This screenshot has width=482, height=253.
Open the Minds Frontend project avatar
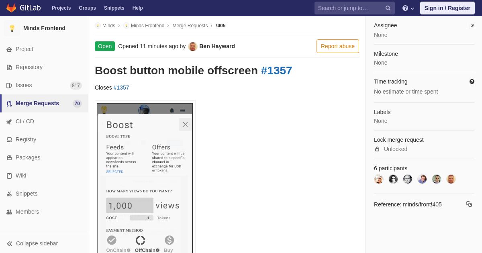(x=12, y=28)
